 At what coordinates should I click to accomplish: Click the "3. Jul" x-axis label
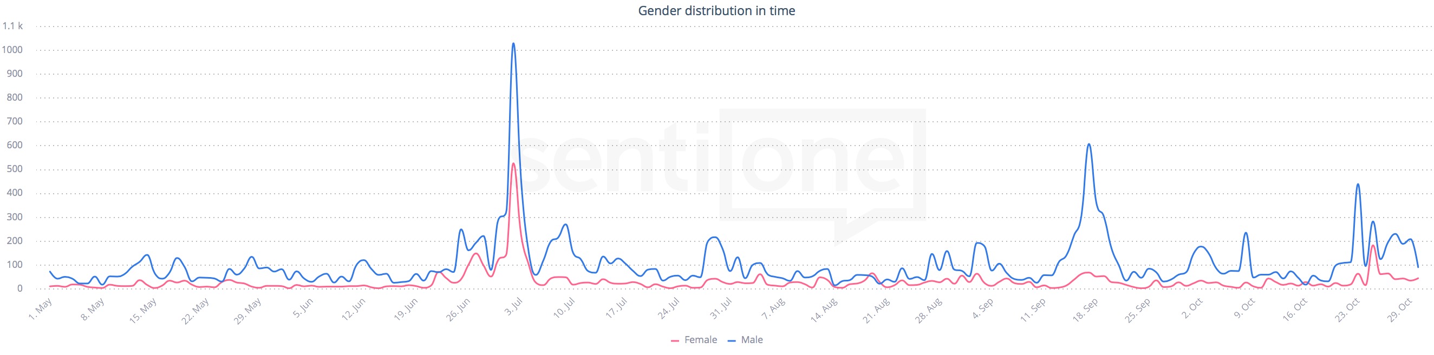pyautogui.click(x=514, y=308)
